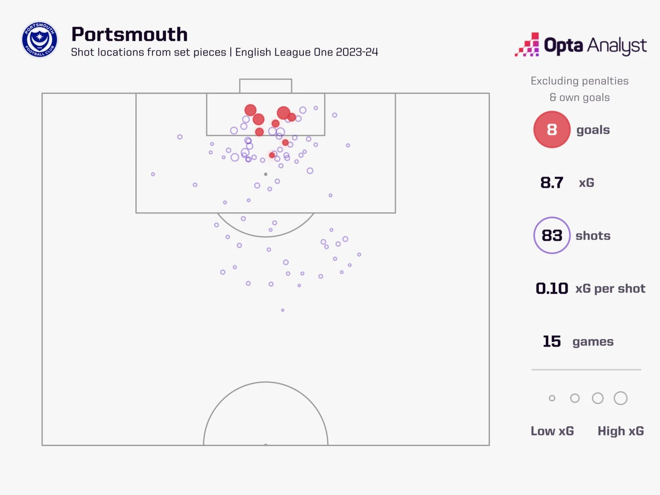This screenshot has height=495, width=660.
Task: Click the penalty spot on the pitch
Action: click(266, 174)
